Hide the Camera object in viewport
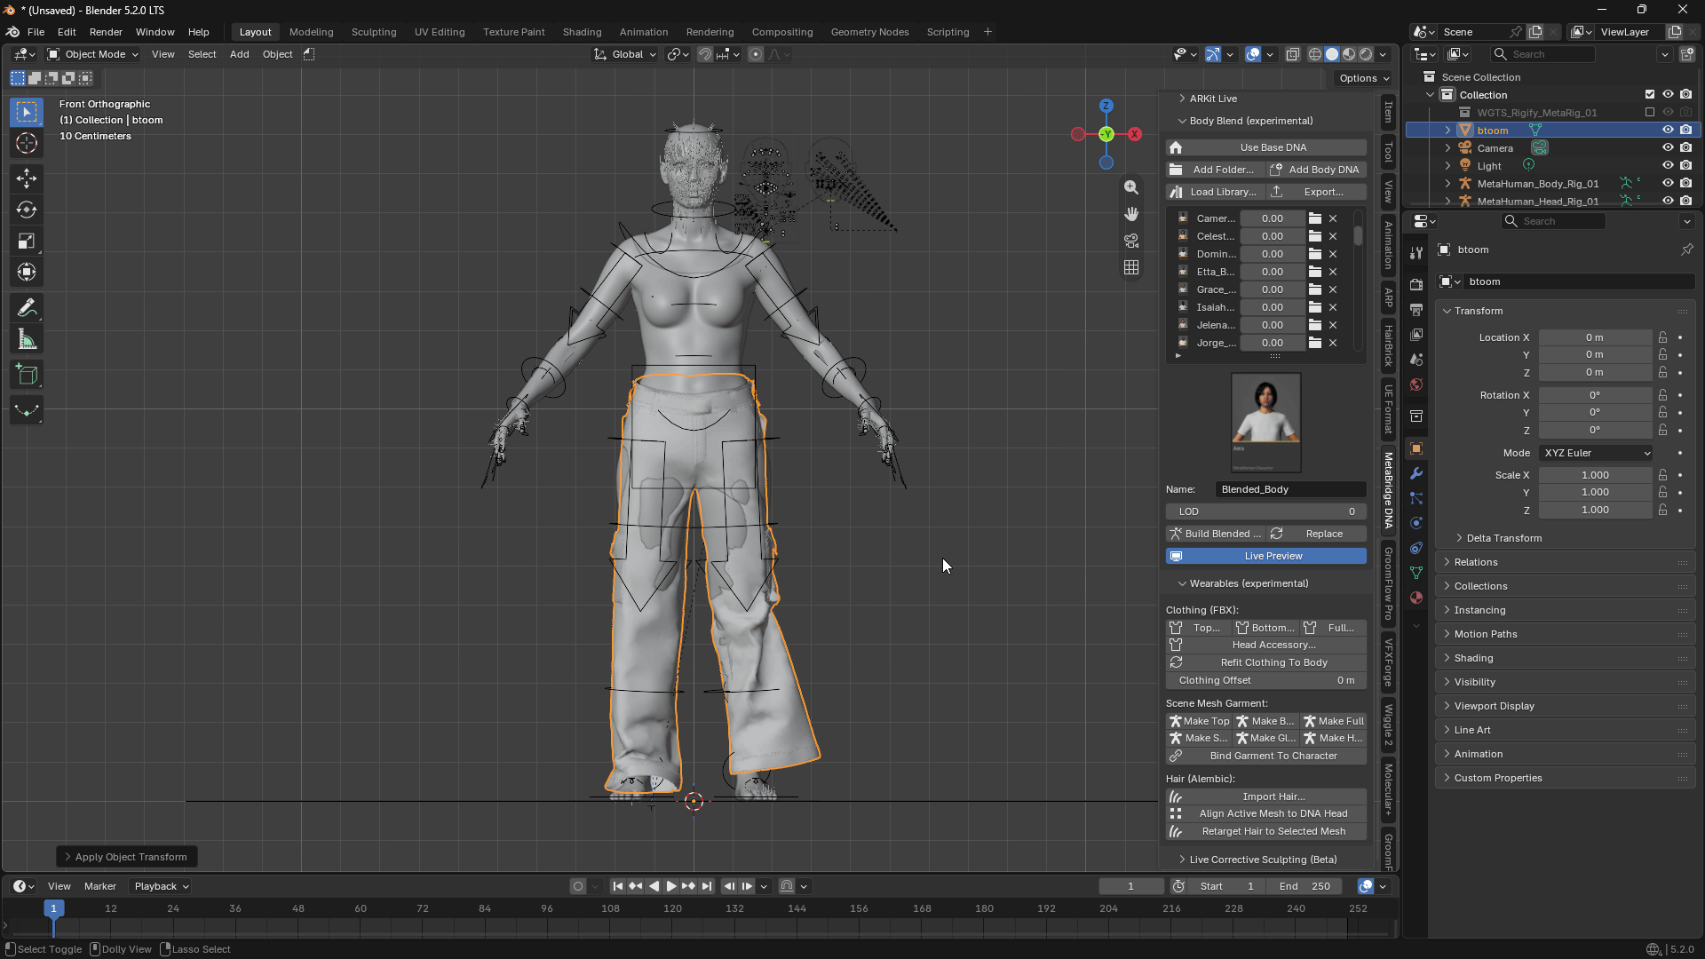The height and width of the screenshot is (959, 1705). click(x=1668, y=148)
